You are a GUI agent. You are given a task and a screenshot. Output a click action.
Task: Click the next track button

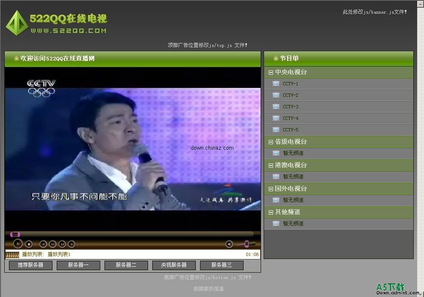click(72, 244)
